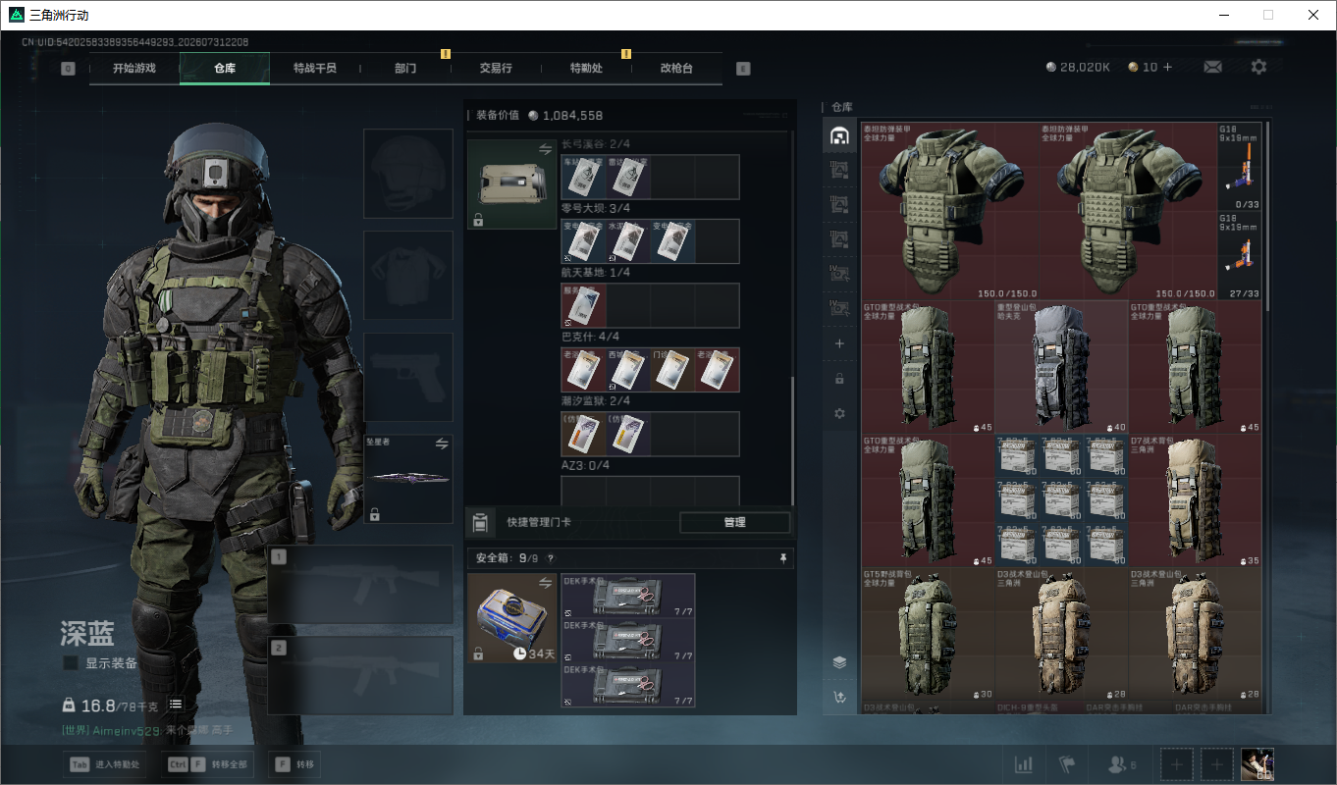Sort warehouse items with the sort icon
The width and height of the screenshot is (1337, 785).
coord(839,698)
